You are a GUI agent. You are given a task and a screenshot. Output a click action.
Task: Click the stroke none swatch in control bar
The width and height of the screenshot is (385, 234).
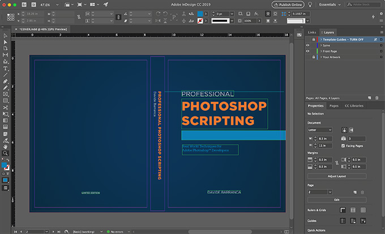tap(200, 21)
